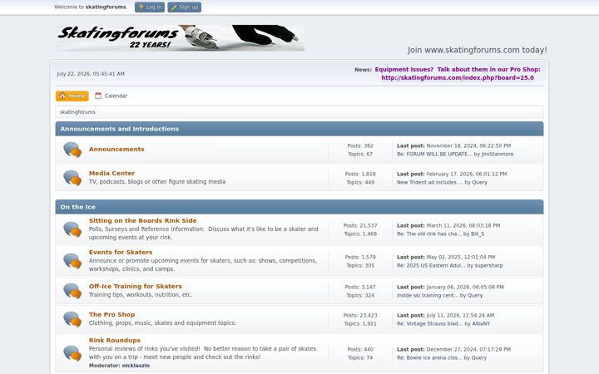Open AlbaNY user profile link
Viewport: 599px width, 374px height.
pos(481,323)
